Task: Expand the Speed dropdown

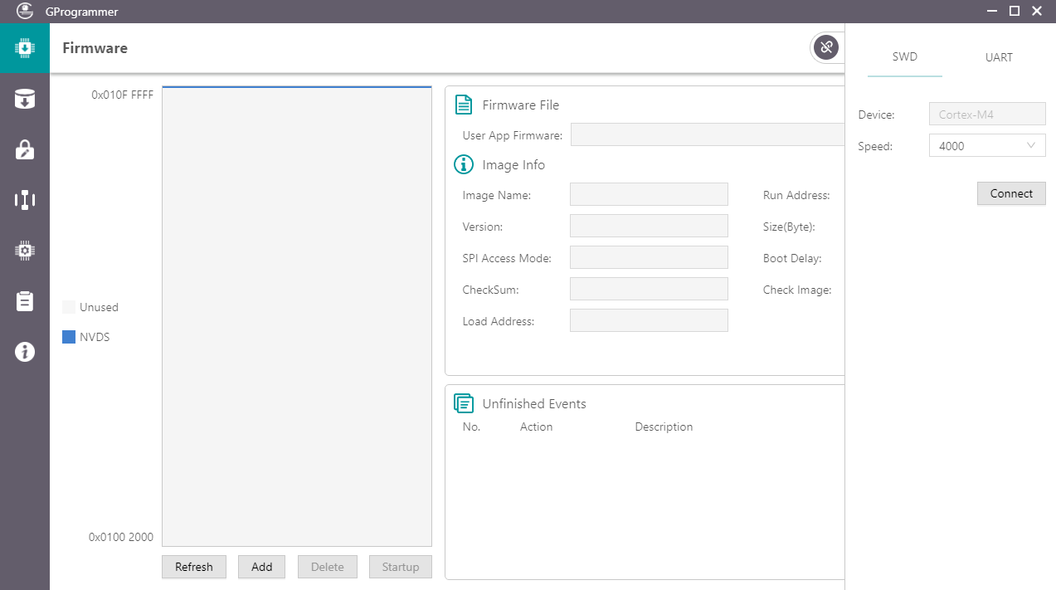Action: tap(987, 146)
